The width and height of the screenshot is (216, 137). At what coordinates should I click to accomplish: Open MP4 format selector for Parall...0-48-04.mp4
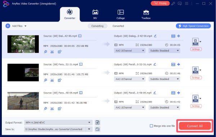tap(197, 99)
